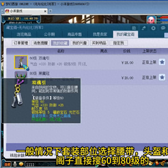Click the tab list dropdown arrow
The height and width of the screenshot is (168, 168).
2,11
